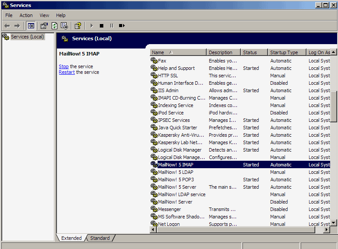This screenshot has width=338, height=249.
Task: Click the gear icon of IIS Admin
Action: (154, 90)
